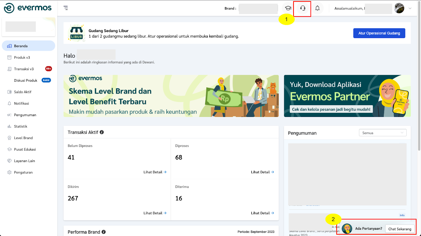This screenshot has height=236, width=421.
Task: Open the graduation cap education icon
Action: pyautogui.click(x=288, y=8)
